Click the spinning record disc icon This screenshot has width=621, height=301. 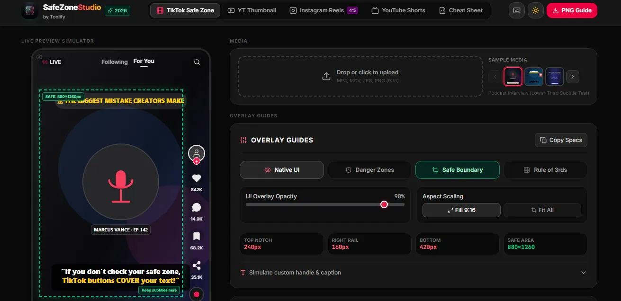pos(197,294)
